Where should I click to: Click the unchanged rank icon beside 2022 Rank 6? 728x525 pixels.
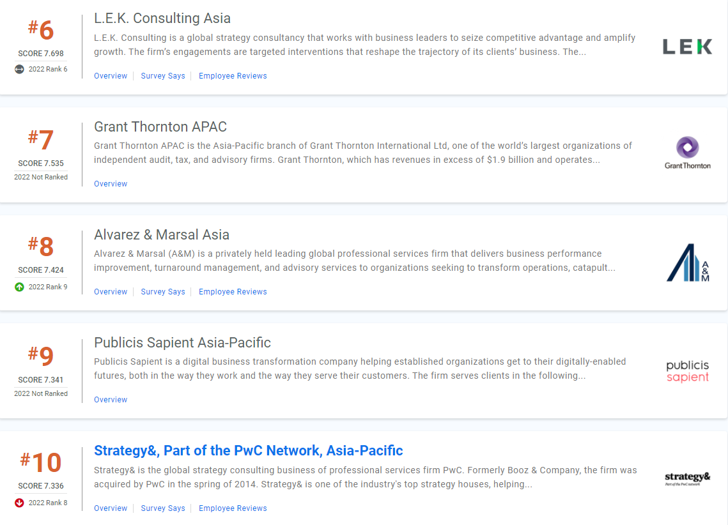[20, 69]
